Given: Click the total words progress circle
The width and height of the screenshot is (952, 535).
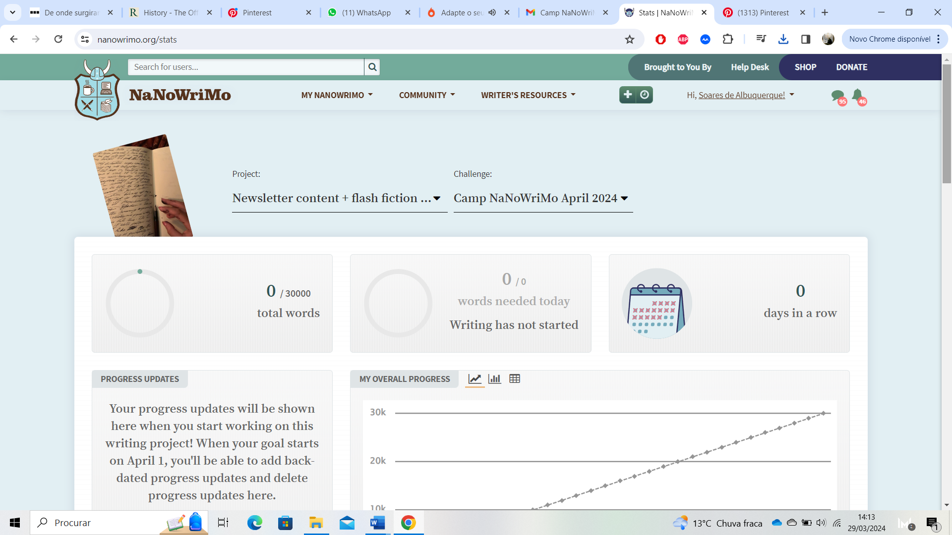Looking at the screenshot, I should [140, 303].
